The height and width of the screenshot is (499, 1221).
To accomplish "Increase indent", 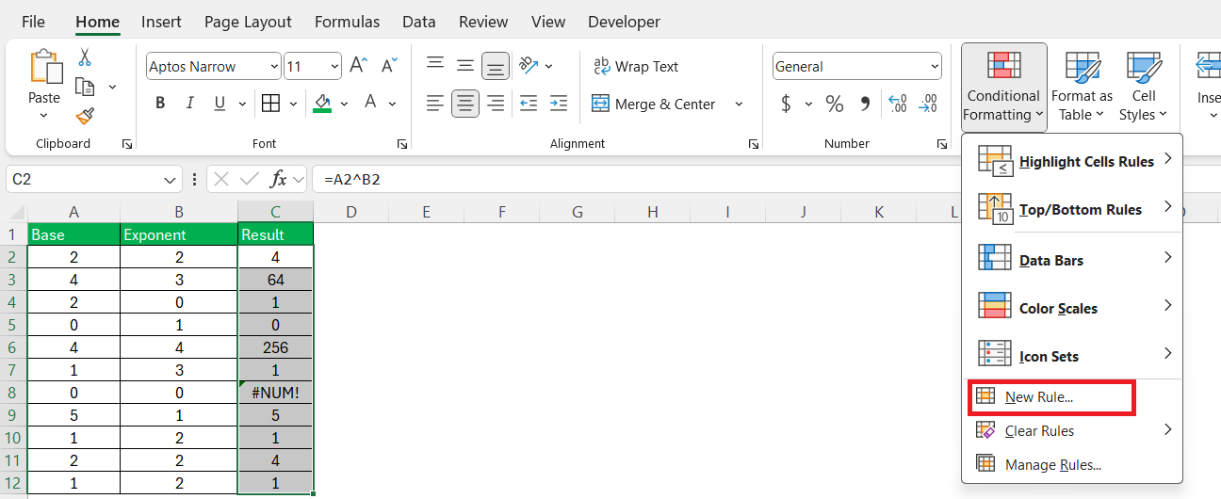I will (559, 104).
